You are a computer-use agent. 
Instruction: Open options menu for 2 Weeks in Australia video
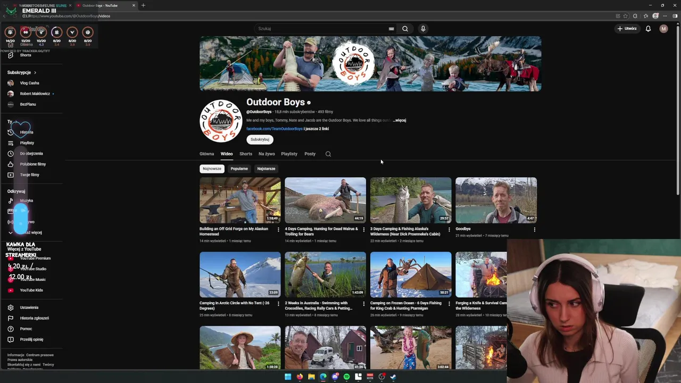[x=363, y=304]
